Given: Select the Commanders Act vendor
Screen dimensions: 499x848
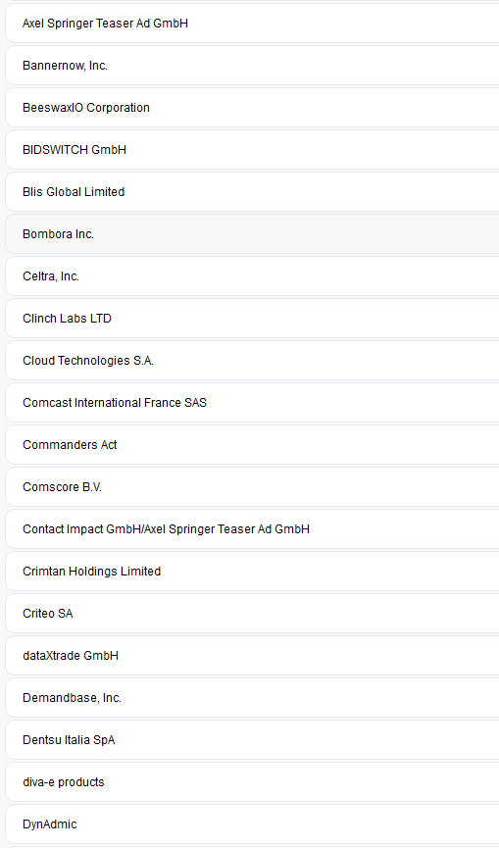Looking at the screenshot, I should pyautogui.click(x=252, y=445).
